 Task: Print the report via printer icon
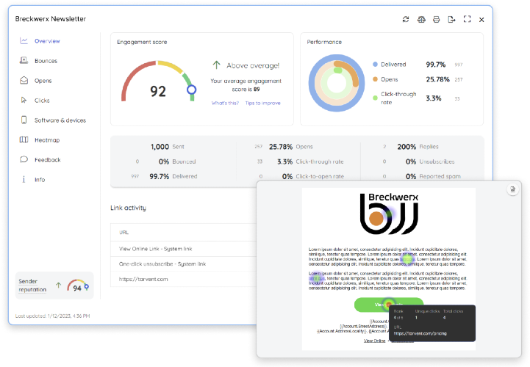(437, 19)
